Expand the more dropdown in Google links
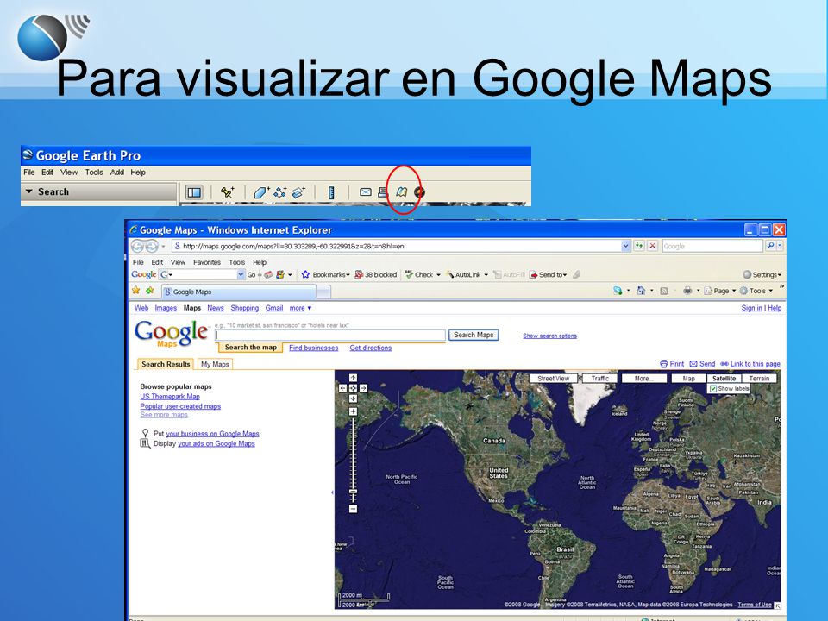Viewport: 828px width, 621px height. coord(300,308)
